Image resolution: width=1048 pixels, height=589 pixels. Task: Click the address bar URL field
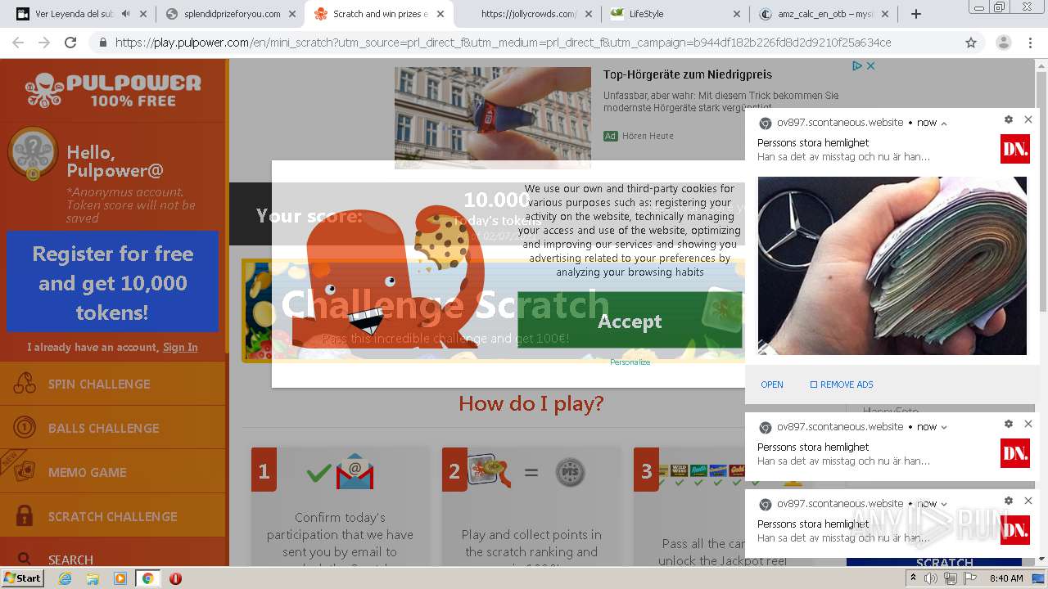click(524, 43)
